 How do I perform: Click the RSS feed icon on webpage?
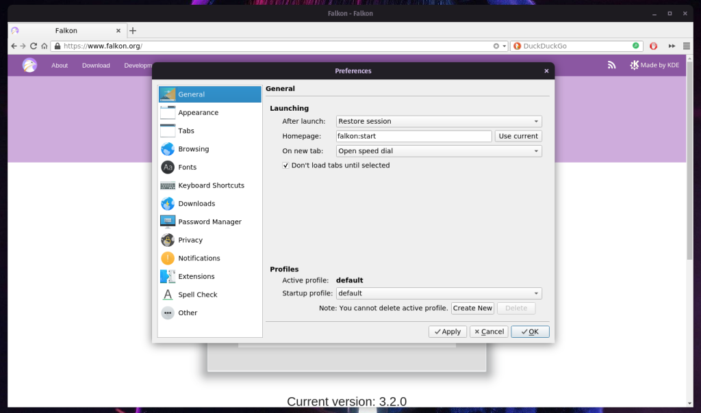coord(611,65)
